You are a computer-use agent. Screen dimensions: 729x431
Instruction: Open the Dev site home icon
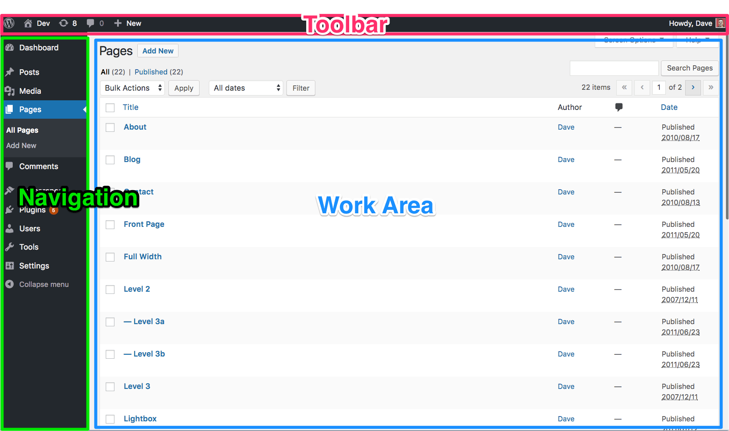pos(28,23)
